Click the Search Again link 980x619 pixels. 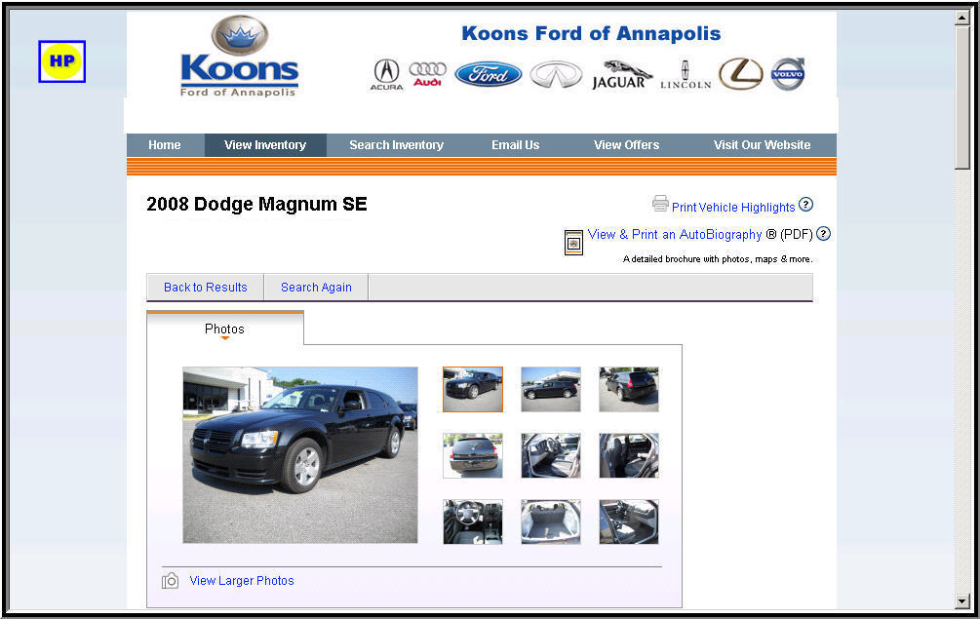click(x=316, y=288)
